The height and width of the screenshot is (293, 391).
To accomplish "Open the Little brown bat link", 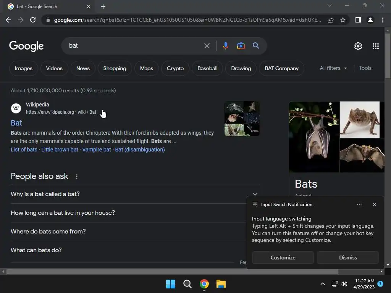I will (x=60, y=150).
